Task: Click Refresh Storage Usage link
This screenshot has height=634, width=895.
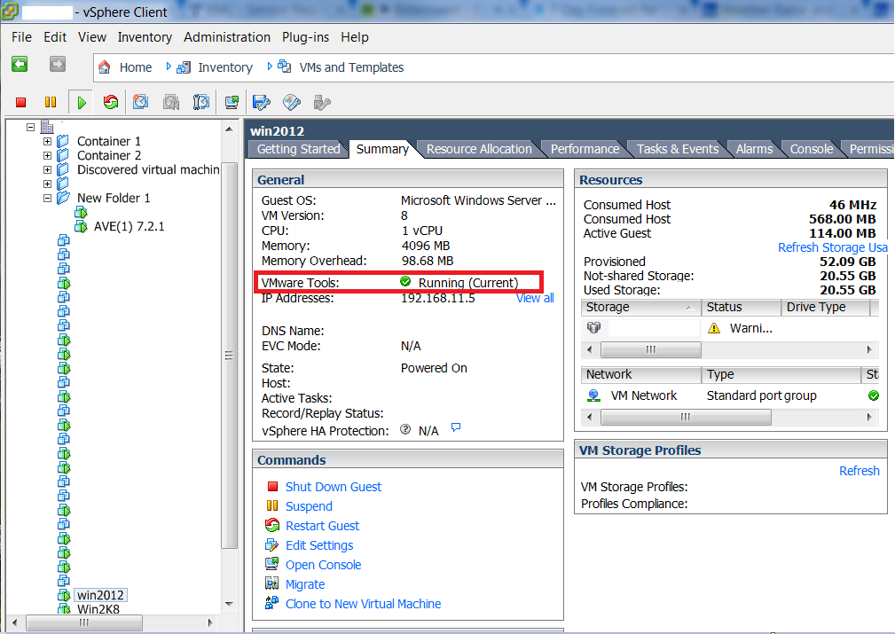Action: click(832, 247)
